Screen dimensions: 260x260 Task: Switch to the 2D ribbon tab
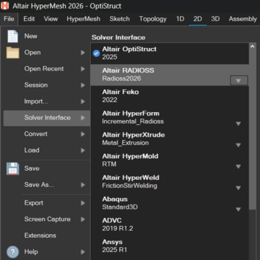point(197,19)
